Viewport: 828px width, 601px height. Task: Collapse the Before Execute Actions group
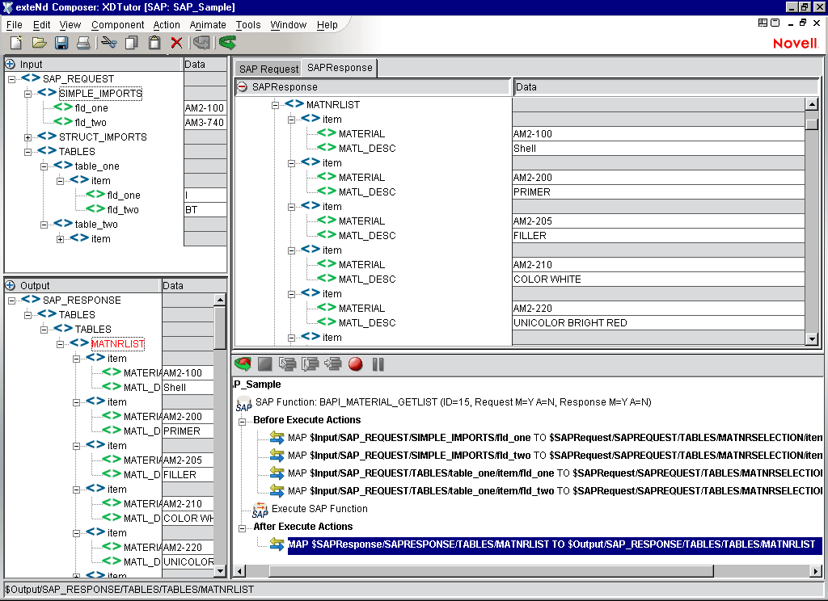click(x=242, y=421)
